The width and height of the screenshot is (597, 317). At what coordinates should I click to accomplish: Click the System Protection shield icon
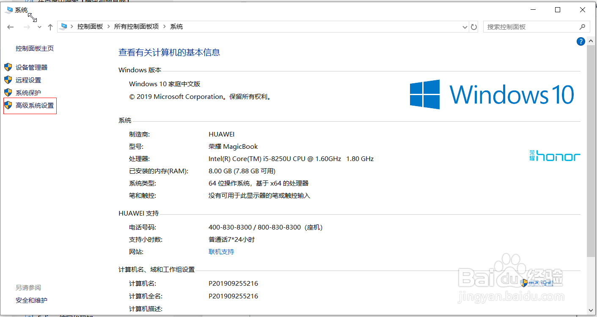[8, 93]
